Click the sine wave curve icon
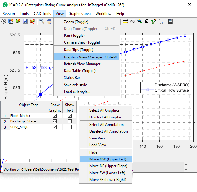The width and height of the screenshot is (197, 192). click(132, 21)
